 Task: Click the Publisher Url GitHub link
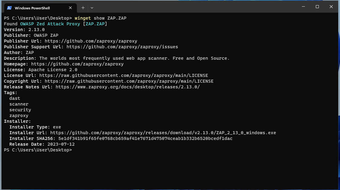(x=91, y=41)
